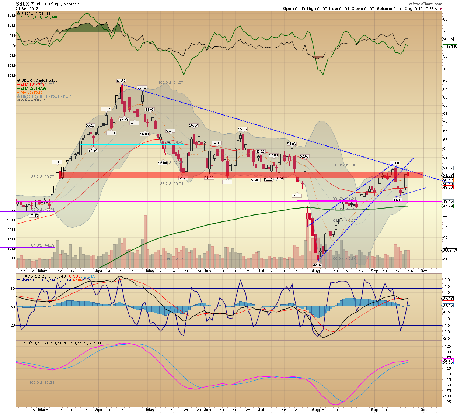457x413 pixels.
Task: Click the Low 51.01 value in header
Action: [x=339, y=8]
